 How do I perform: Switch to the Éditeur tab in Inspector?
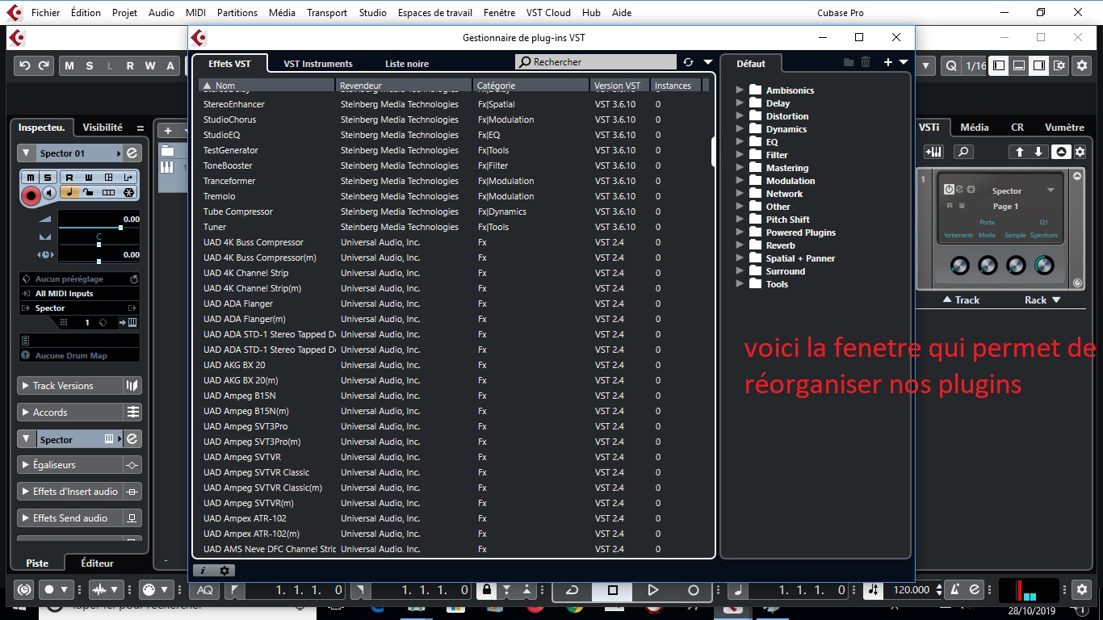tap(98, 563)
